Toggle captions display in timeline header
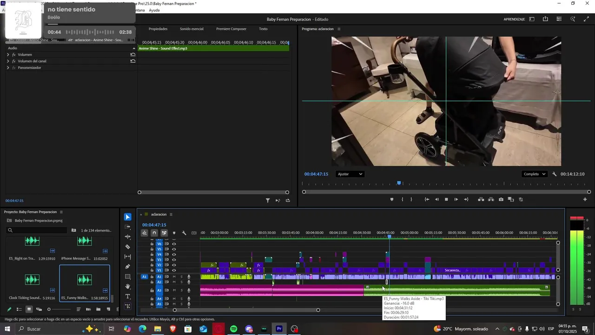595x335 pixels. (194, 233)
